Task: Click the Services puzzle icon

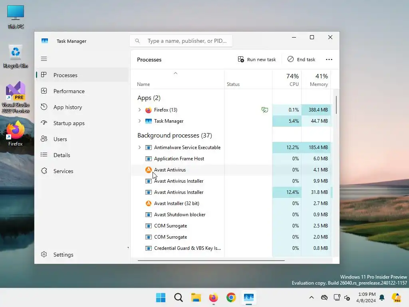Action: [44, 171]
